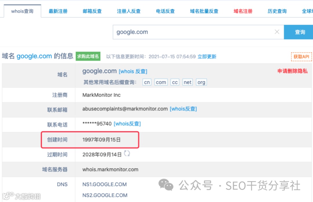Select the email abusecomplaints@markmonitor.com

coord(125,109)
